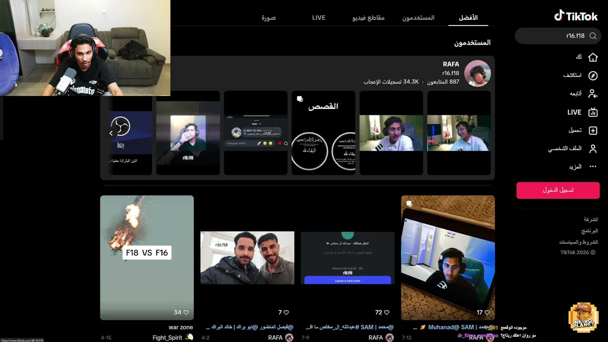
Task: Click the 7-9 video date
Action: 305,338
